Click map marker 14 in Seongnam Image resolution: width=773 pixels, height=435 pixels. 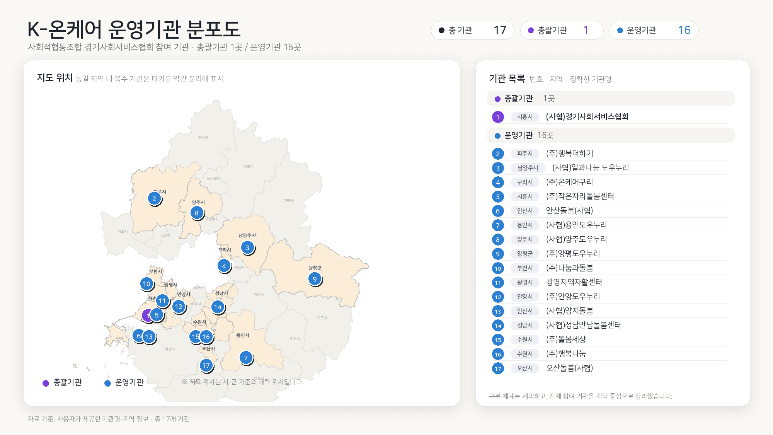click(218, 307)
